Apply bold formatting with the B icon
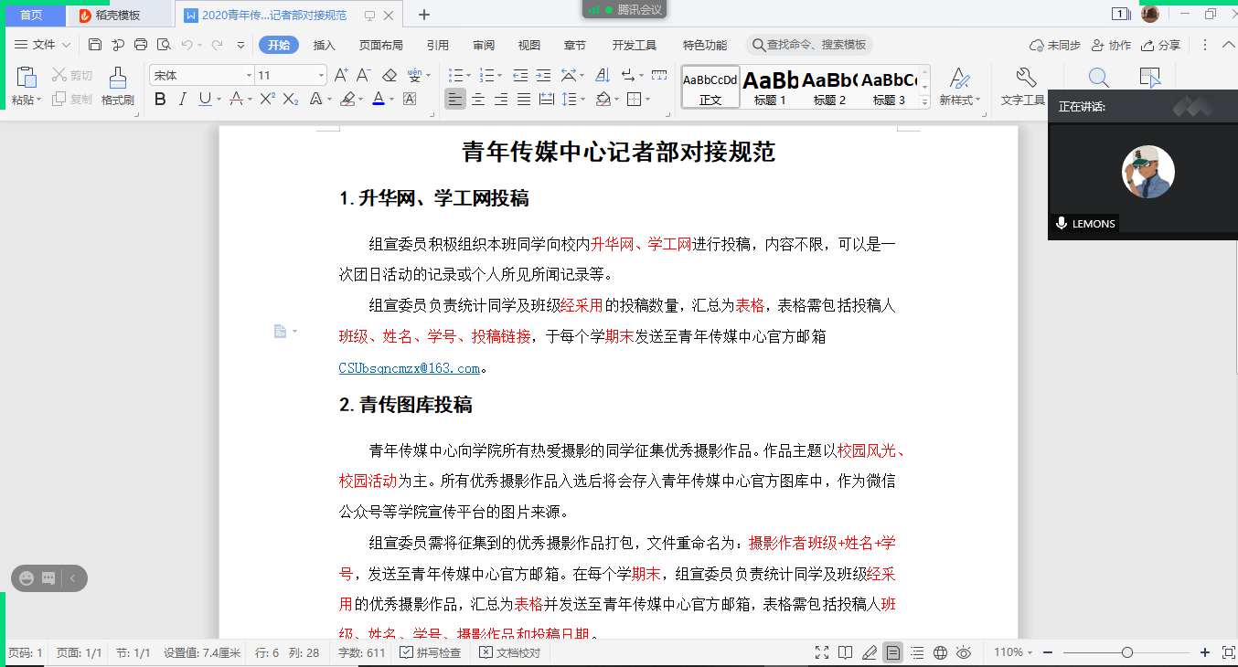Screen dimensions: 1238x667 click(160, 100)
